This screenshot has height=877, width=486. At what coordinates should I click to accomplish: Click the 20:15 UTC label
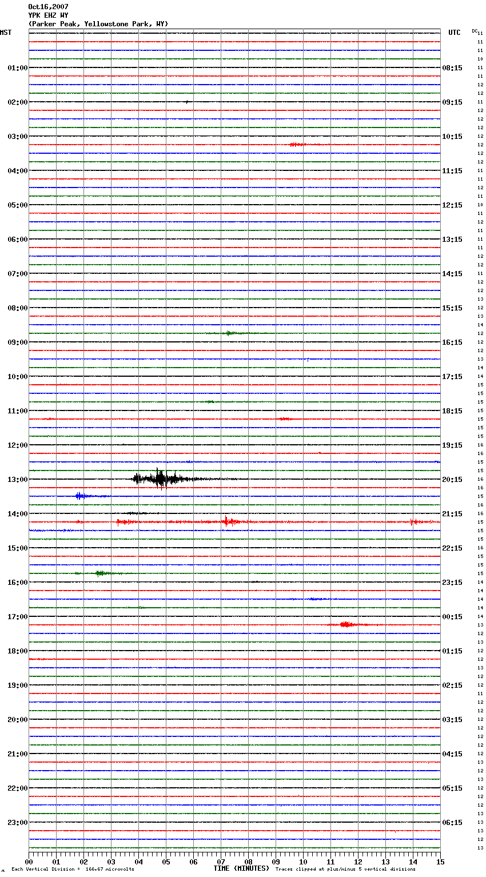pyautogui.click(x=452, y=480)
